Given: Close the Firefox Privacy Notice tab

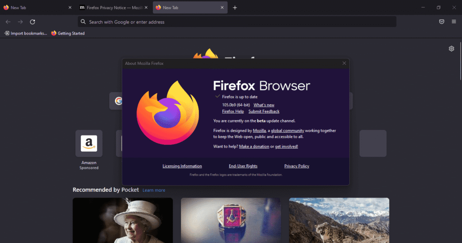Looking at the screenshot, I should pyautogui.click(x=146, y=8).
